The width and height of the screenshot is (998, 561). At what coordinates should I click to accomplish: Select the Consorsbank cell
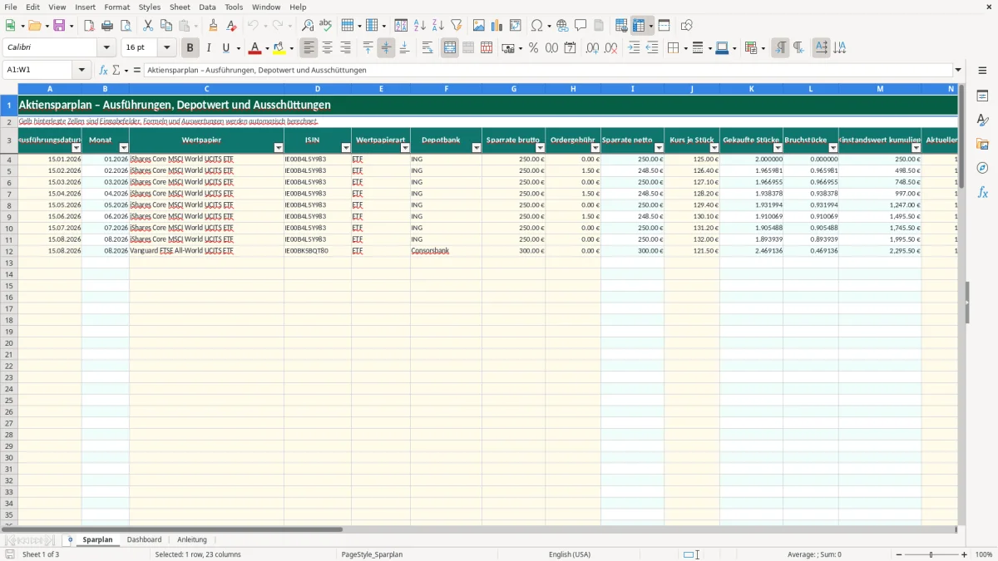point(446,250)
